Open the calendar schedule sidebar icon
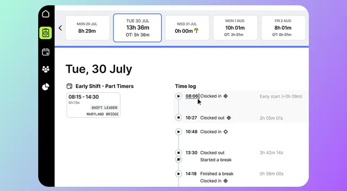Viewport: 347px width, 191px height. pyautogui.click(x=46, y=52)
